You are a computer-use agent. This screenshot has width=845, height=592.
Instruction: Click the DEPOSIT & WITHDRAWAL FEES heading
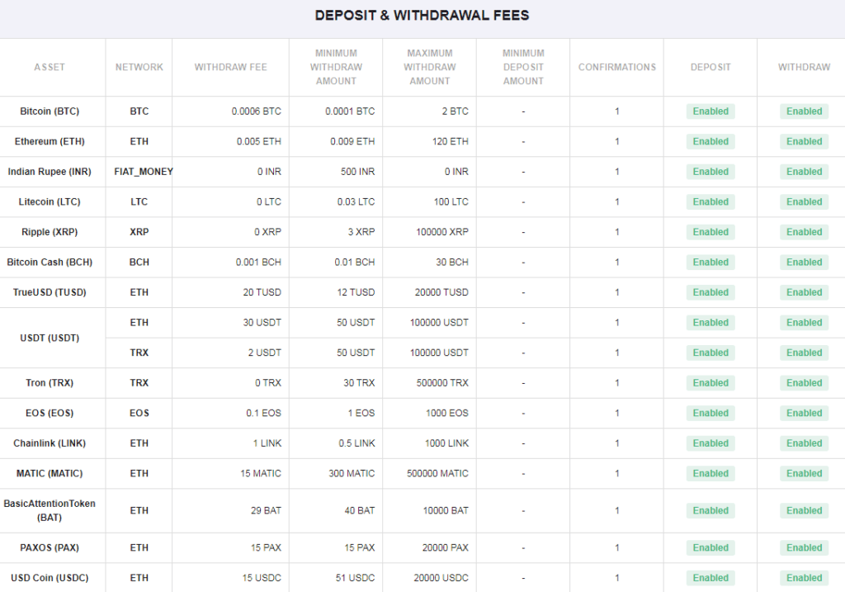422,15
